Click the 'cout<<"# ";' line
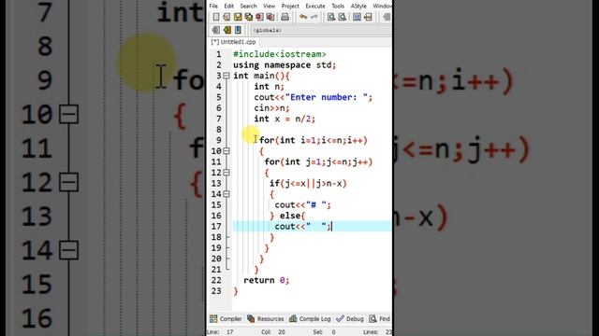 (303, 205)
